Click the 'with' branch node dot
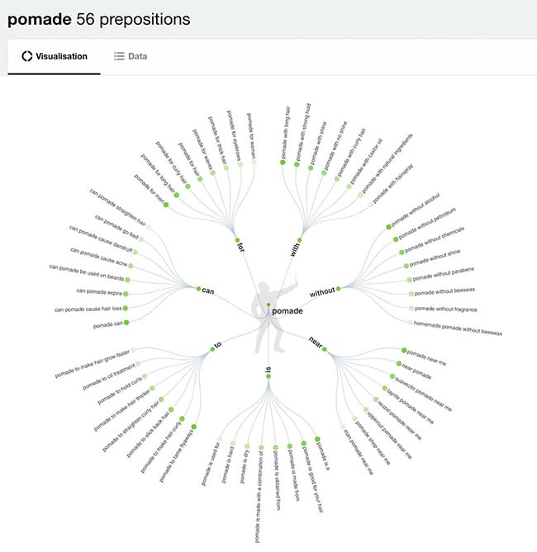 298,242
